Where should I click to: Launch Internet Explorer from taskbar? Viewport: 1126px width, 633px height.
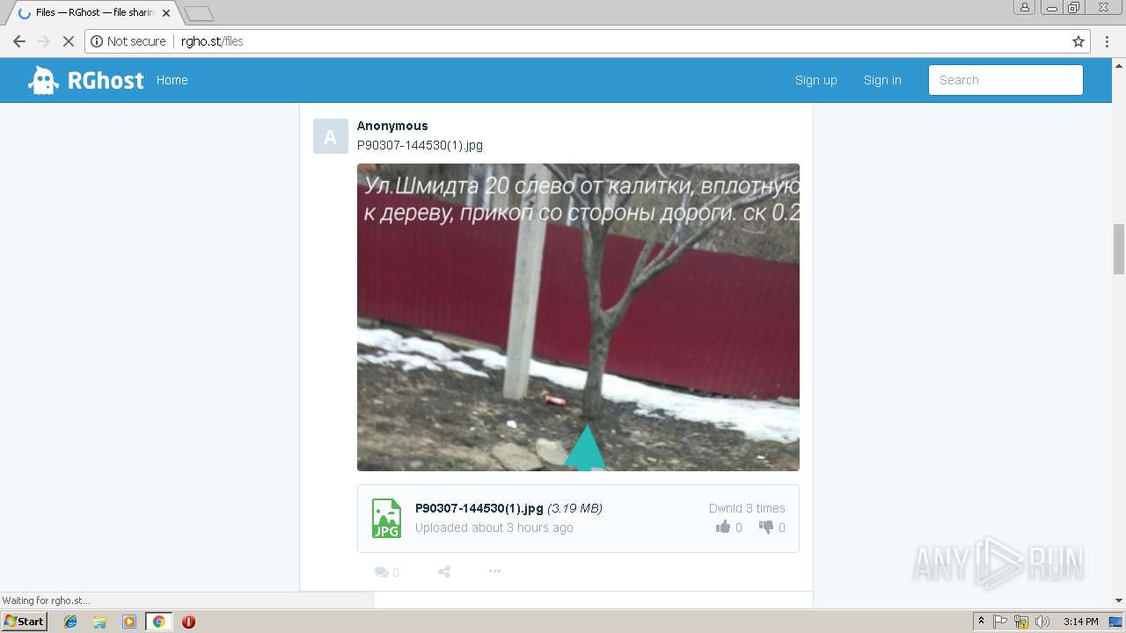[70, 622]
